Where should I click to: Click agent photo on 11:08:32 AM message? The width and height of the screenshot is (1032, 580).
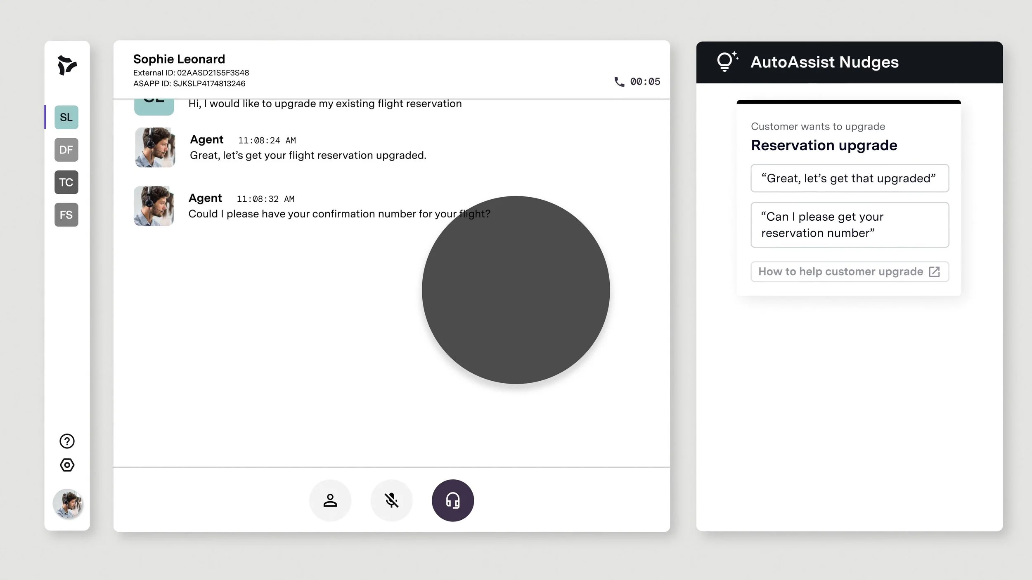coord(154,206)
